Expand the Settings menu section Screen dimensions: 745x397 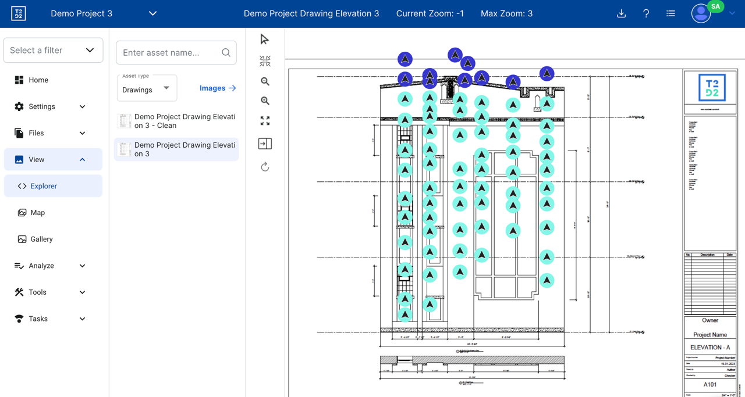coord(51,106)
